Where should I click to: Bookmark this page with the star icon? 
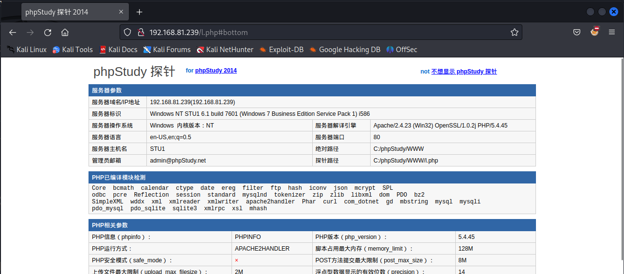pos(514,33)
